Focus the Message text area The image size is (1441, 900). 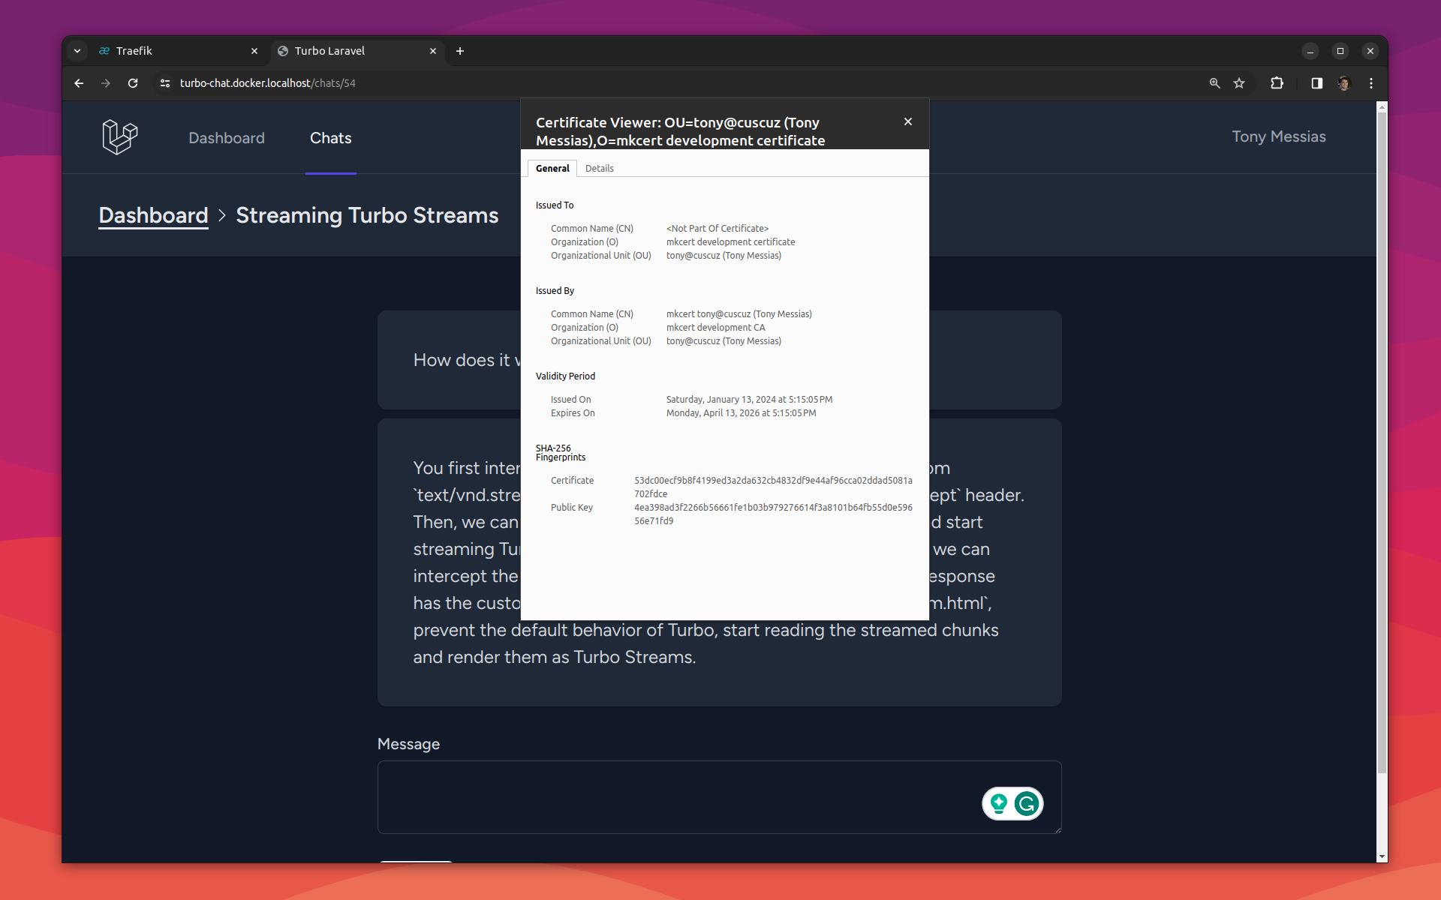pyautogui.click(x=719, y=797)
